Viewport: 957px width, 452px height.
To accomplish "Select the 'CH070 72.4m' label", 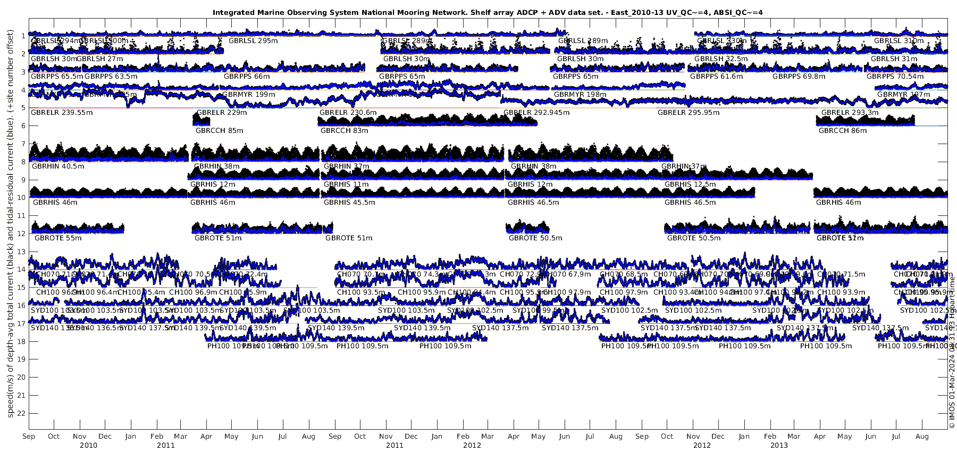I will (x=245, y=274).
